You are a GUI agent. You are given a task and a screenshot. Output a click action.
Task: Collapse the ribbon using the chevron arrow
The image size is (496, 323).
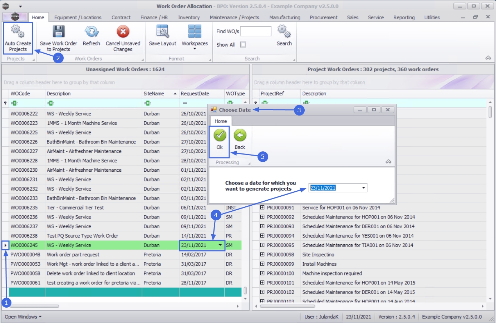[x=488, y=58]
